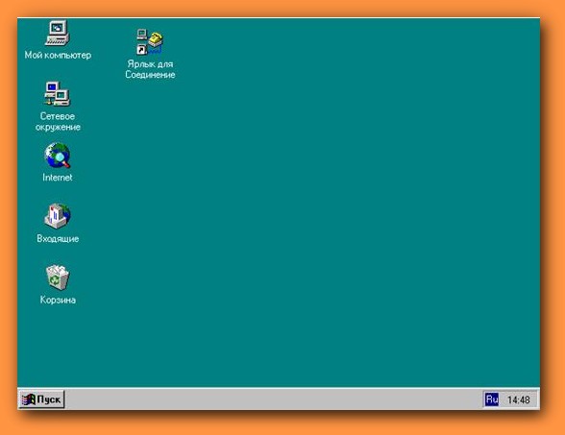Select the Мой компьютер desktop icon

click(x=58, y=33)
